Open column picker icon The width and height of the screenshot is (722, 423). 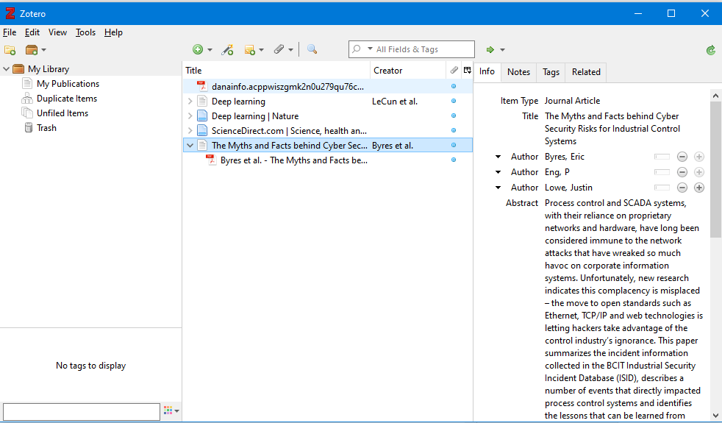click(x=467, y=70)
